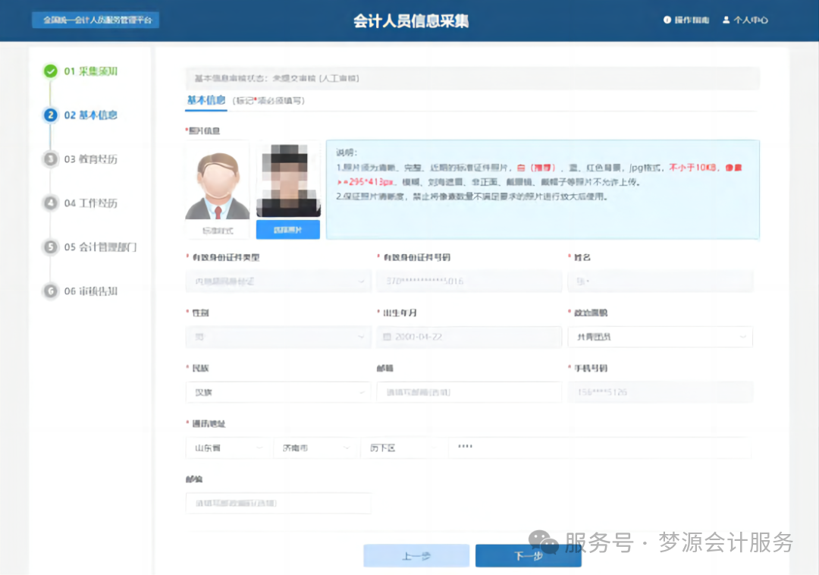Image resolution: width=819 pixels, height=575 pixels.
Task: Click the 邮箱 email input field
Action: (x=469, y=392)
